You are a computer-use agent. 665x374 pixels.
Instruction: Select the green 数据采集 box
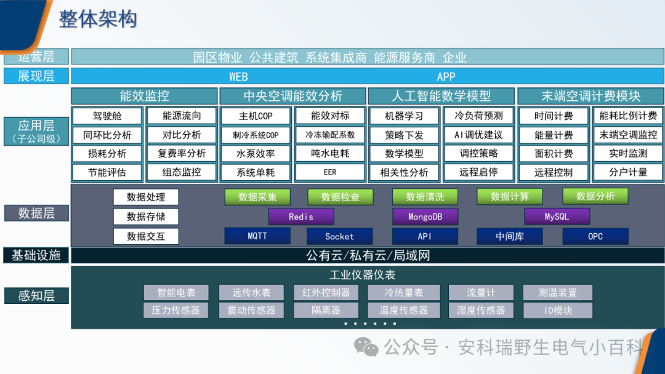pos(257,197)
